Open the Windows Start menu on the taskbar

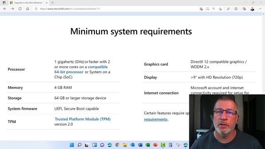point(72,145)
